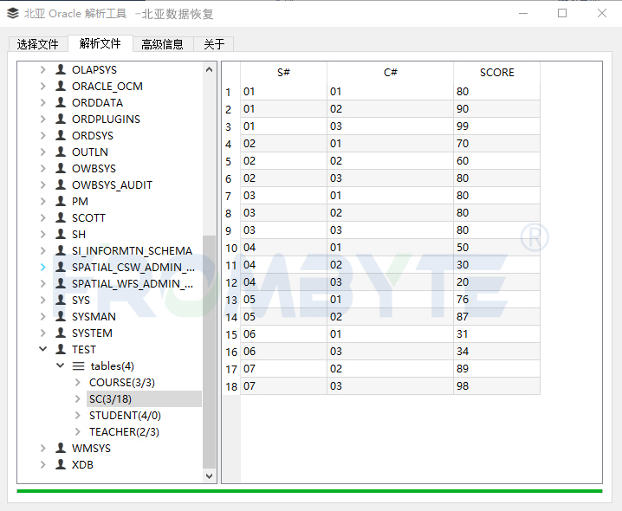Image resolution: width=622 pixels, height=511 pixels.
Task: Expand the STUDENT(4/0) table node
Action: coord(78,416)
